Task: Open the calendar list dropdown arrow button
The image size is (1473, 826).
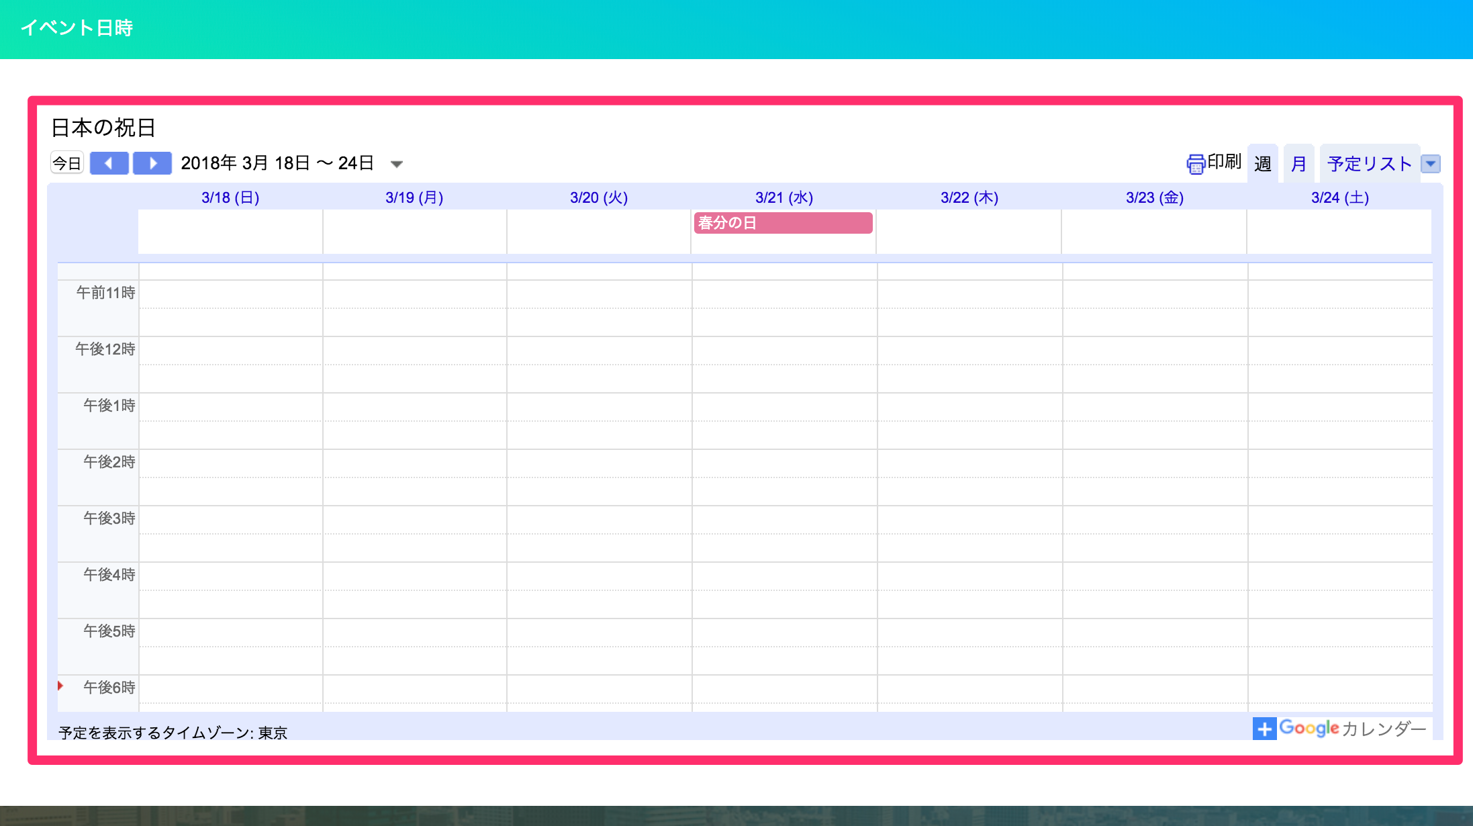Action: point(1431,164)
